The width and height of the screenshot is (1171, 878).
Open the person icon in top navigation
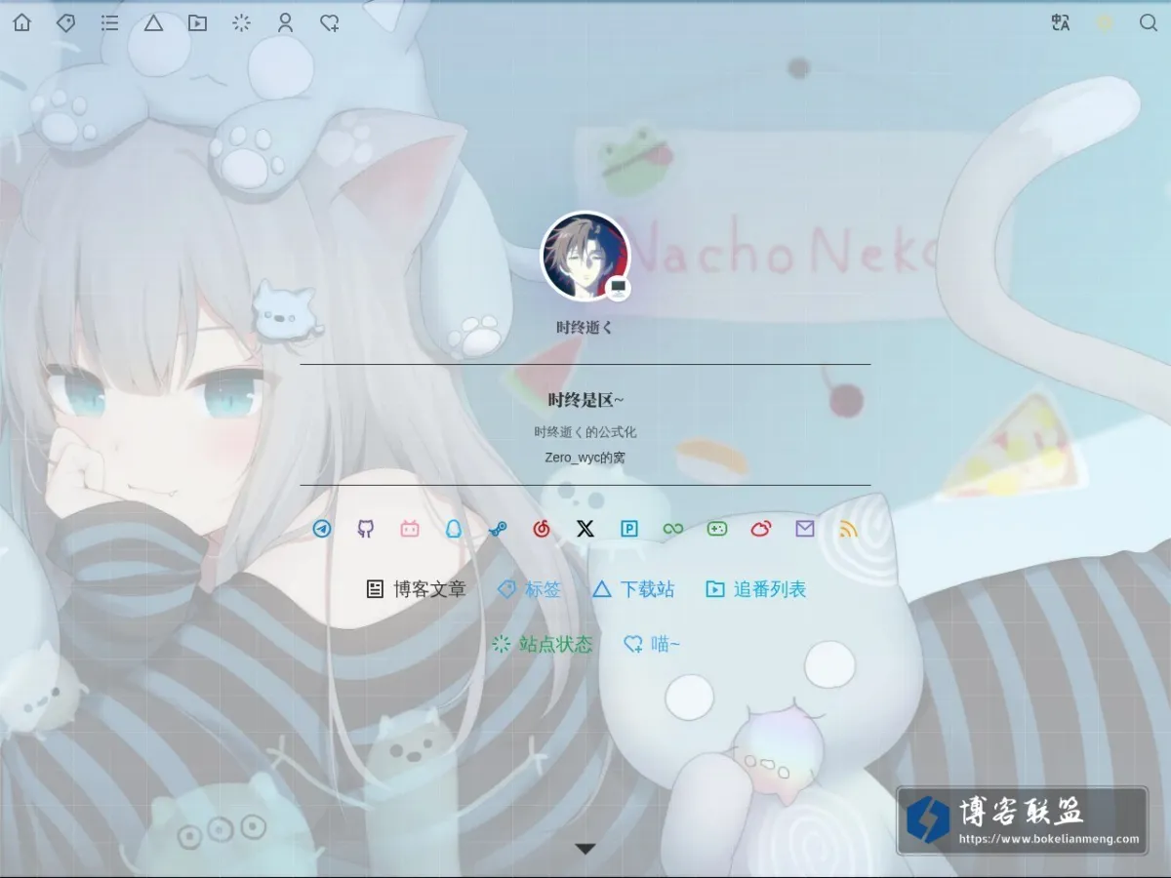(285, 22)
